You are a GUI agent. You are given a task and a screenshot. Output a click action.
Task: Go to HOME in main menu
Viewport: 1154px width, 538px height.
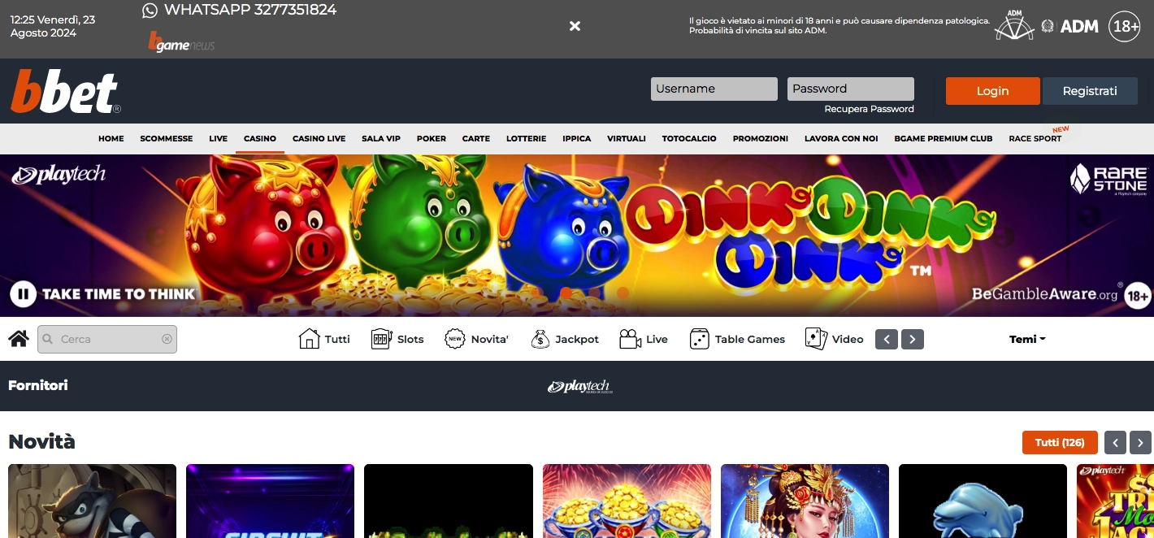tap(111, 139)
